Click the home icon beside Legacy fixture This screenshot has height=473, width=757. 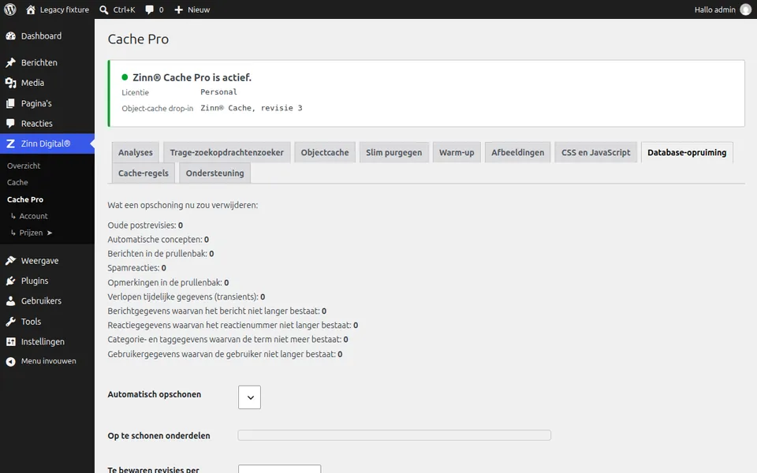(x=31, y=9)
